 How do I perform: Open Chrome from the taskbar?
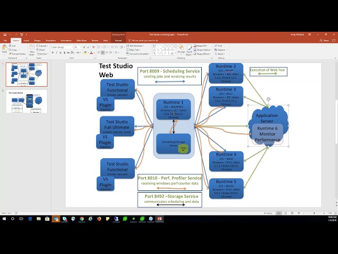[82, 219]
